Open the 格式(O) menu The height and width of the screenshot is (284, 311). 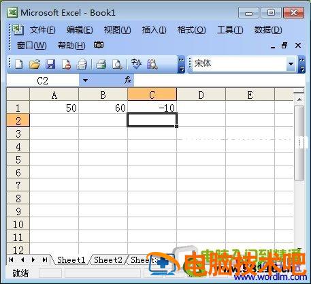(191, 30)
